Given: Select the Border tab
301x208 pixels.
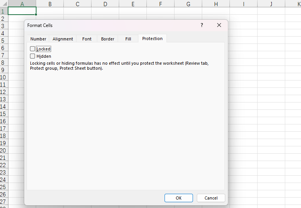Looking at the screenshot, I should pyautogui.click(x=108, y=39).
